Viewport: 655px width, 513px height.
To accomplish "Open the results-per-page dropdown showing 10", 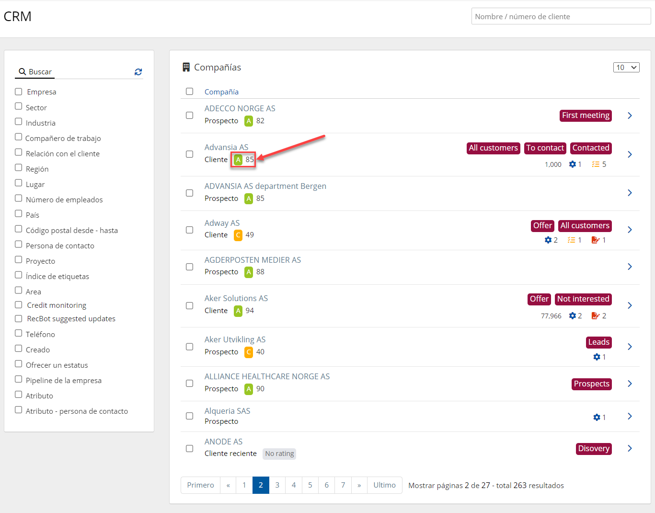I will [x=626, y=68].
